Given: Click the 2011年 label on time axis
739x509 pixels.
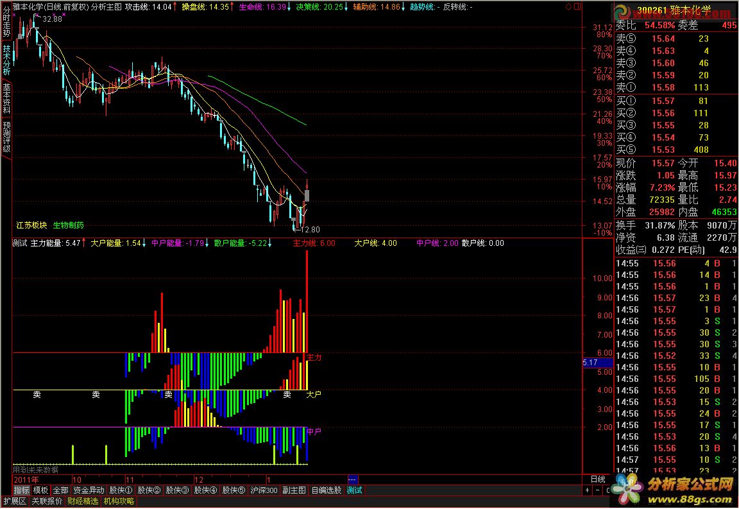Looking at the screenshot, I should tap(26, 479).
